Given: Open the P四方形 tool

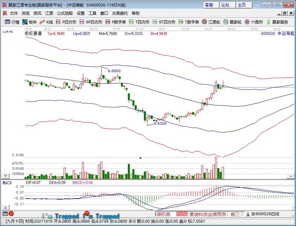Looking at the screenshot, I should coord(66,22).
